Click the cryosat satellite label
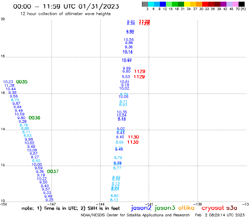249x218 pixels. [x=213, y=208]
